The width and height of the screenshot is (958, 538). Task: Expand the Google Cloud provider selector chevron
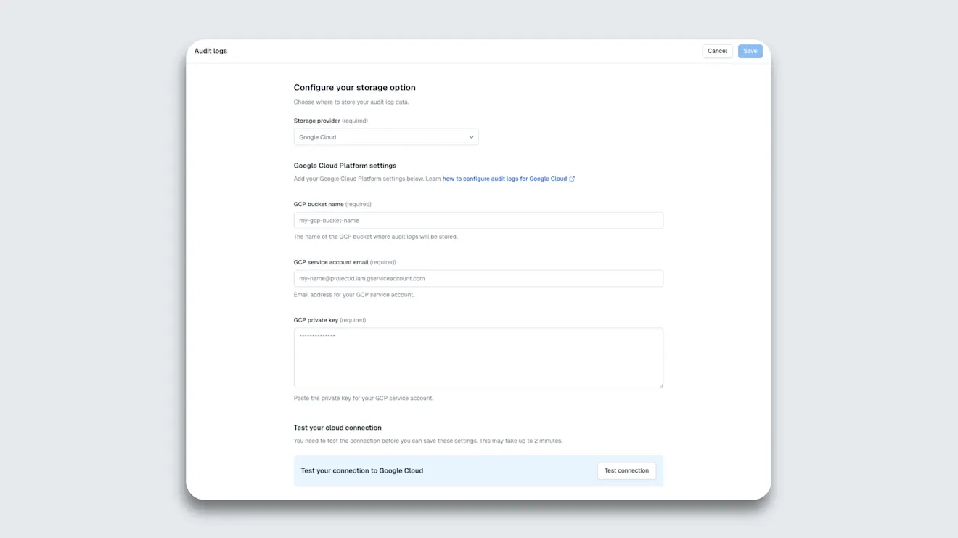(470, 136)
